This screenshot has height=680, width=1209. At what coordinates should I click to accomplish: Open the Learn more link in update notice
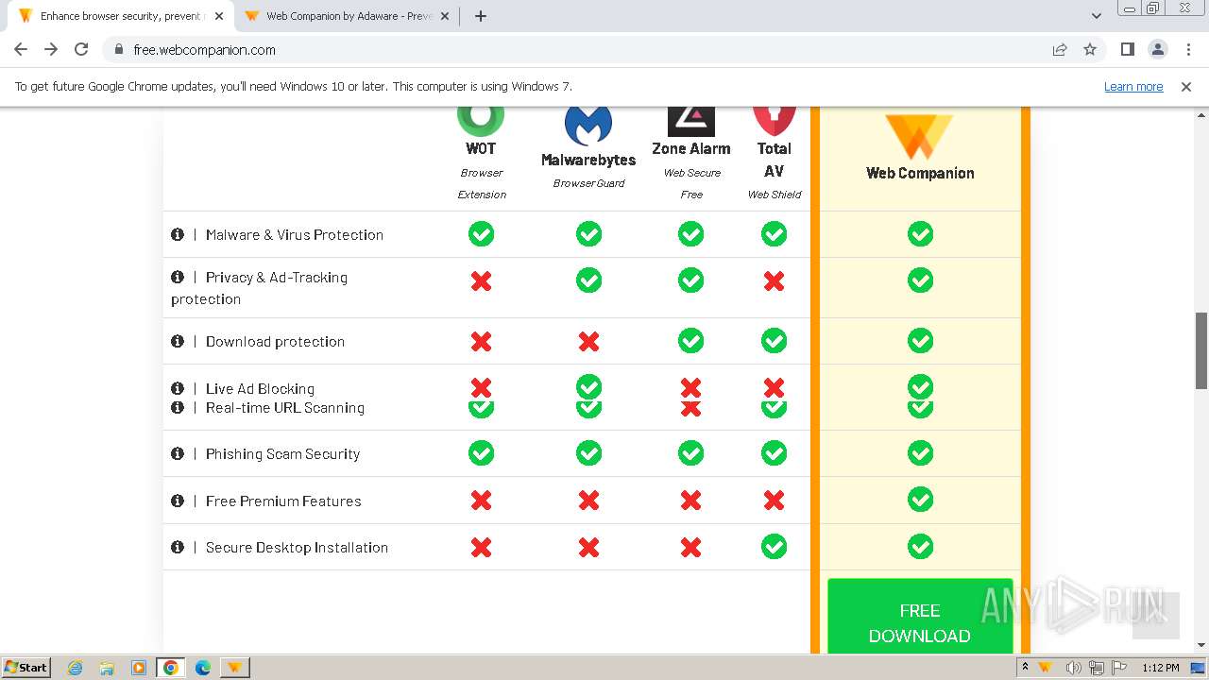(1133, 86)
